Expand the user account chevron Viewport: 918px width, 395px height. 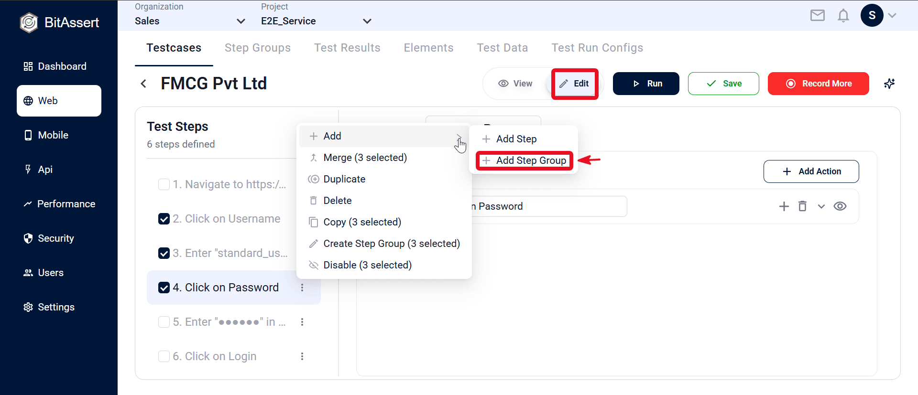point(892,15)
